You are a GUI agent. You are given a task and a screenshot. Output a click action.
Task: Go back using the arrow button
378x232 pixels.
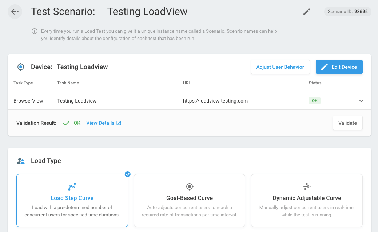click(x=15, y=12)
